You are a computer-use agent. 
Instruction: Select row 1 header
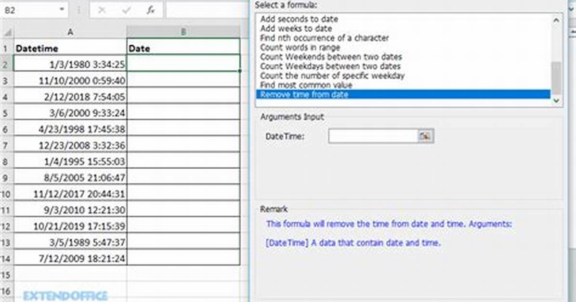coord(6,49)
